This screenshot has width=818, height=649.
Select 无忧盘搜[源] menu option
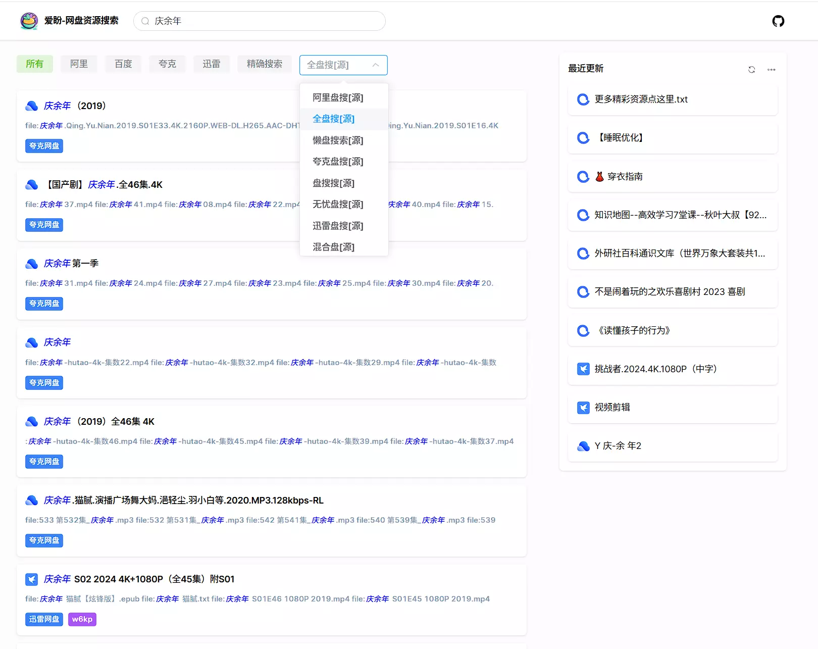(x=338, y=204)
